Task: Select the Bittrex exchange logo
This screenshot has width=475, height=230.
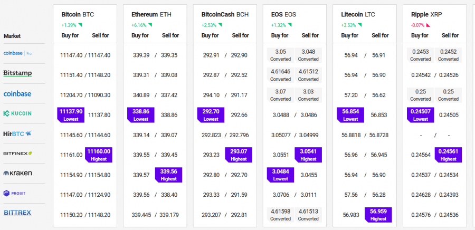Action: (17, 213)
